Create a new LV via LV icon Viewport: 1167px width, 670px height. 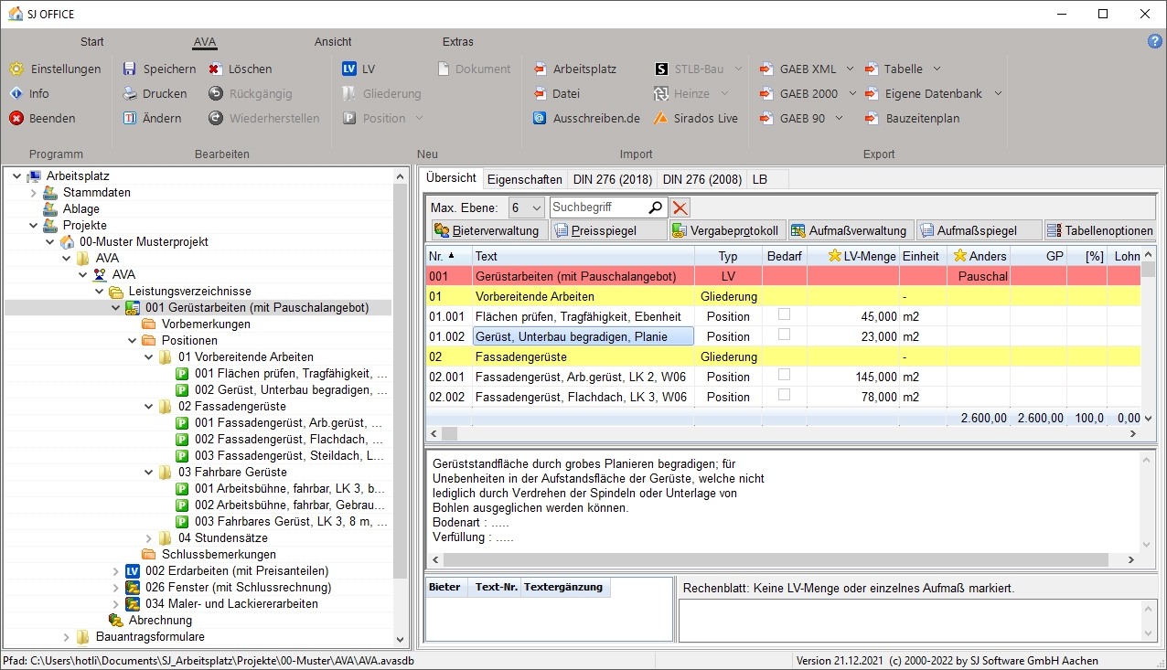pyautogui.click(x=349, y=69)
